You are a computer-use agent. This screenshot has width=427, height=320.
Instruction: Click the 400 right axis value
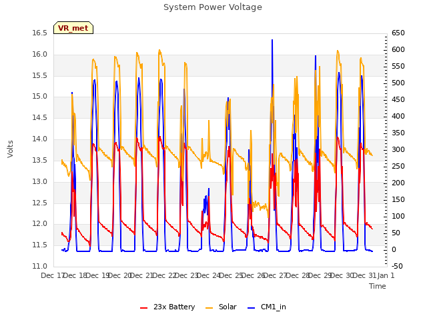pyautogui.click(x=398, y=116)
